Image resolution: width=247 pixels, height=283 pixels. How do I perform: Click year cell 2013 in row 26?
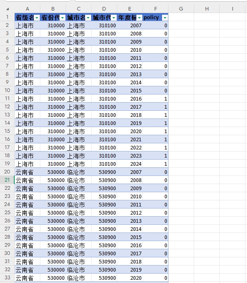click(x=130, y=221)
